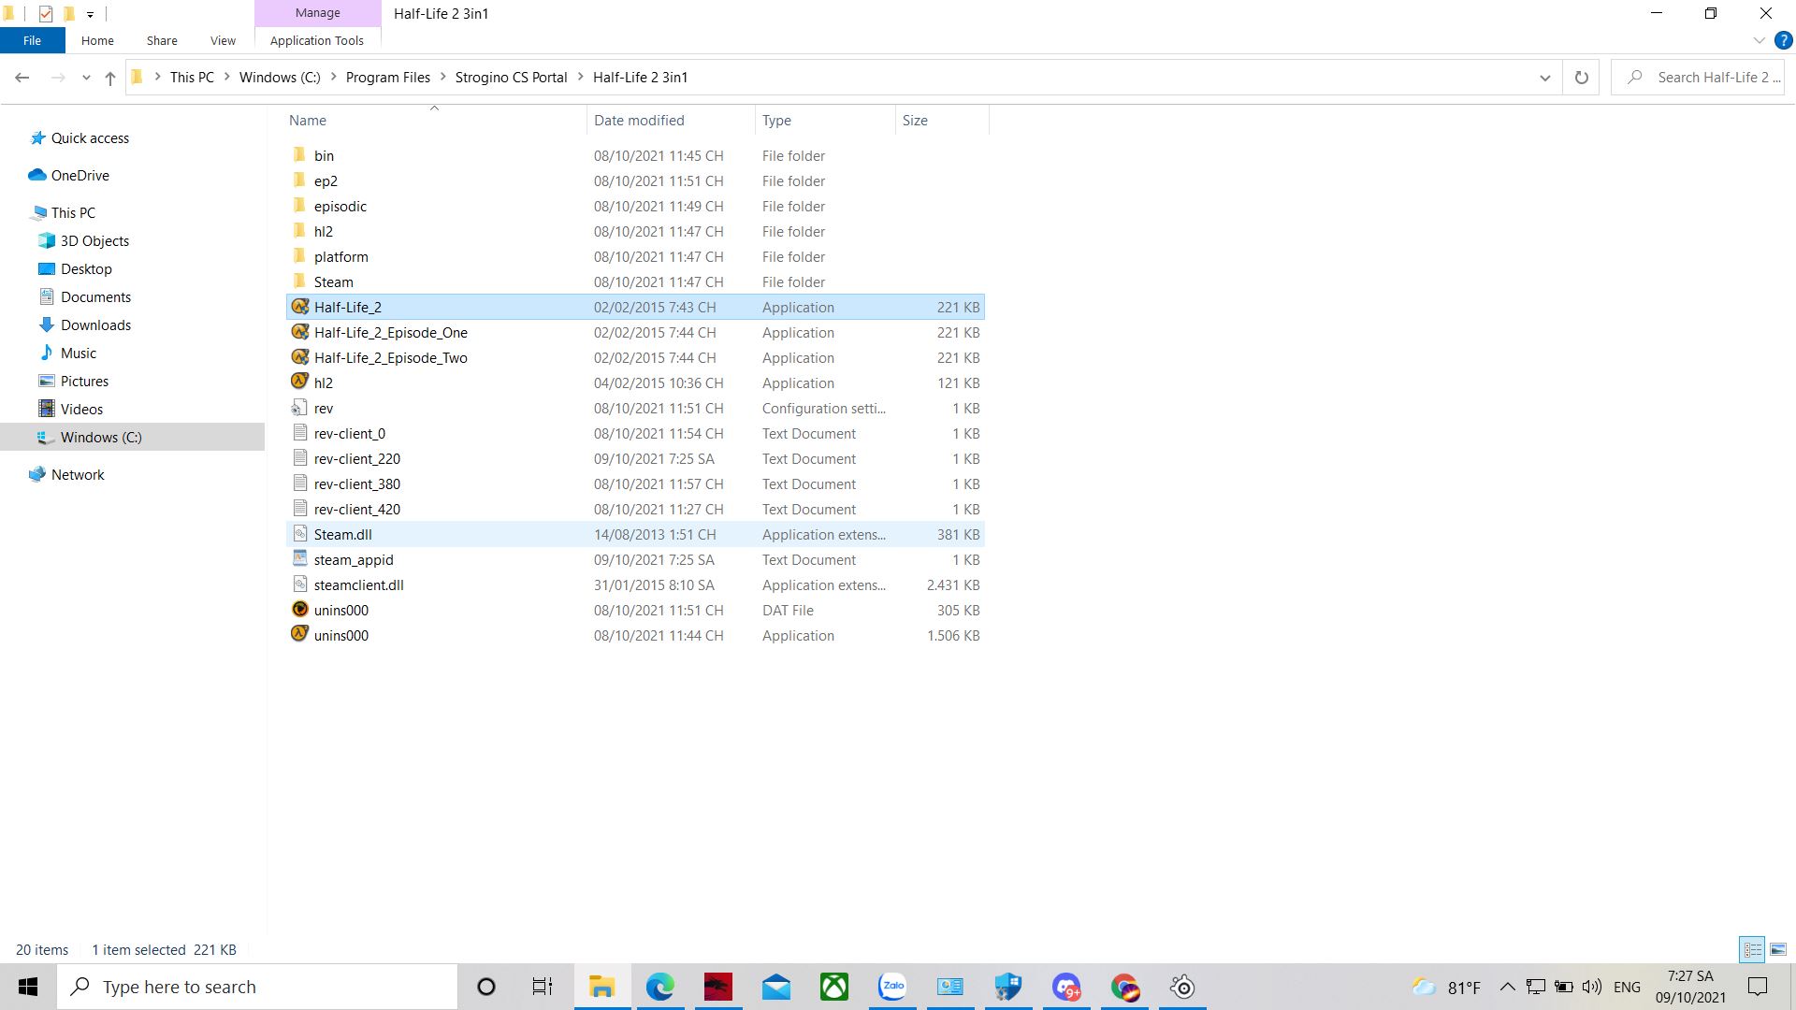The height and width of the screenshot is (1010, 1796).
Task: Switch to details view layout toggle
Action: [x=1752, y=949]
